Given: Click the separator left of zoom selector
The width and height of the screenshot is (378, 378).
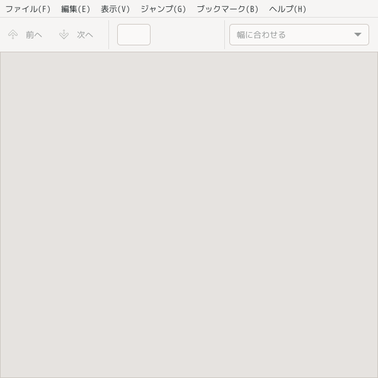Looking at the screenshot, I should click(225, 35).
